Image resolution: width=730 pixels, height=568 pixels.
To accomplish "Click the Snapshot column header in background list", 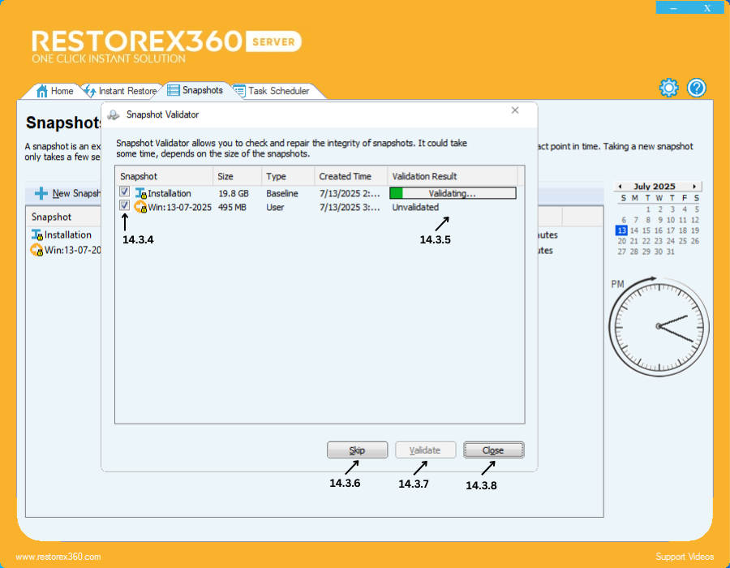I will (x=63, y=217).
